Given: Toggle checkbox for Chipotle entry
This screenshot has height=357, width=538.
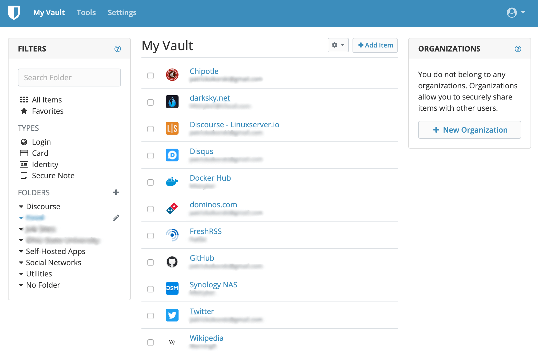Looking at the screenshot, I should tap(151, 75).
